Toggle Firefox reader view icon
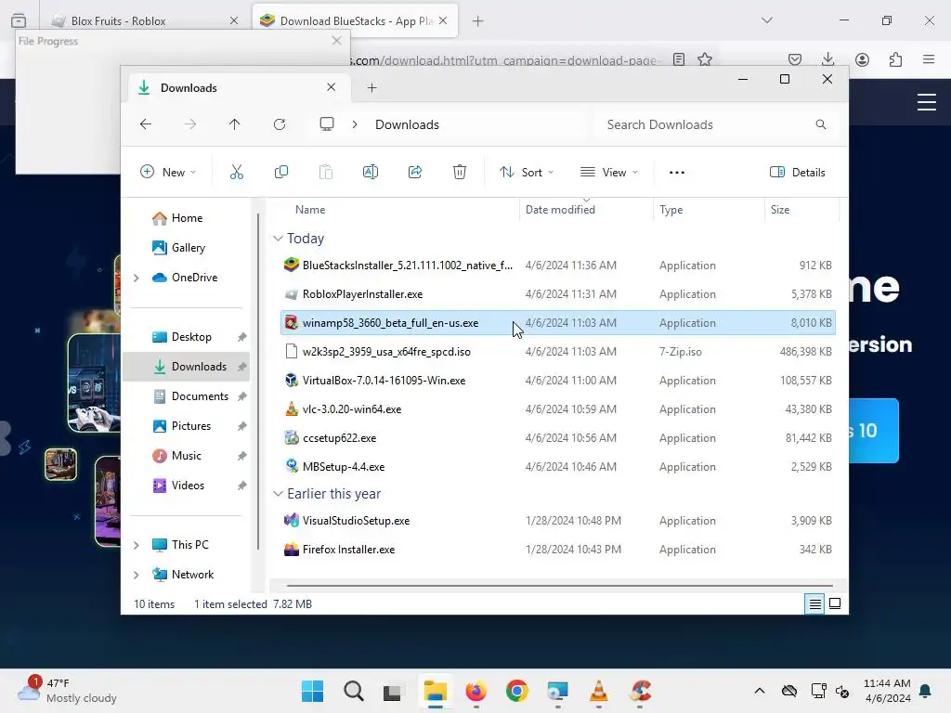Image resolution: width=951 pixels, height=713 pixels. pyautogui.click(x=679, y=59)
